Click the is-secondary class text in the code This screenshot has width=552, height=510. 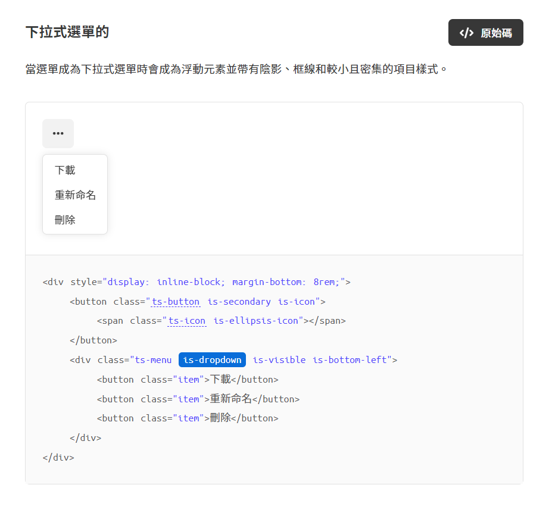tap(239, 301)
